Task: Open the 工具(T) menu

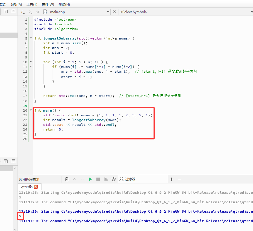Action: coord(32,4)
